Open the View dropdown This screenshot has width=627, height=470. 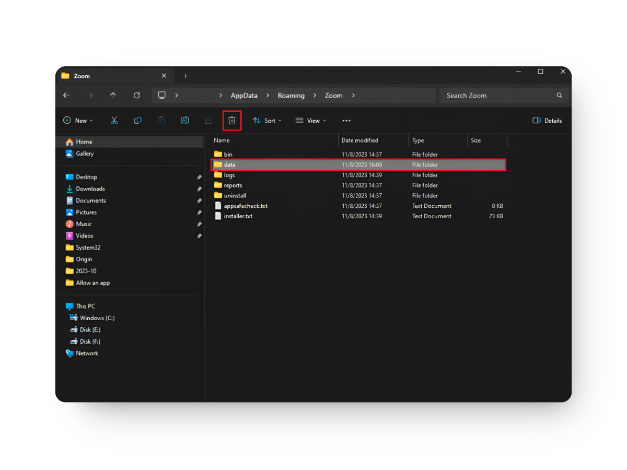click(x=310, y=121)
